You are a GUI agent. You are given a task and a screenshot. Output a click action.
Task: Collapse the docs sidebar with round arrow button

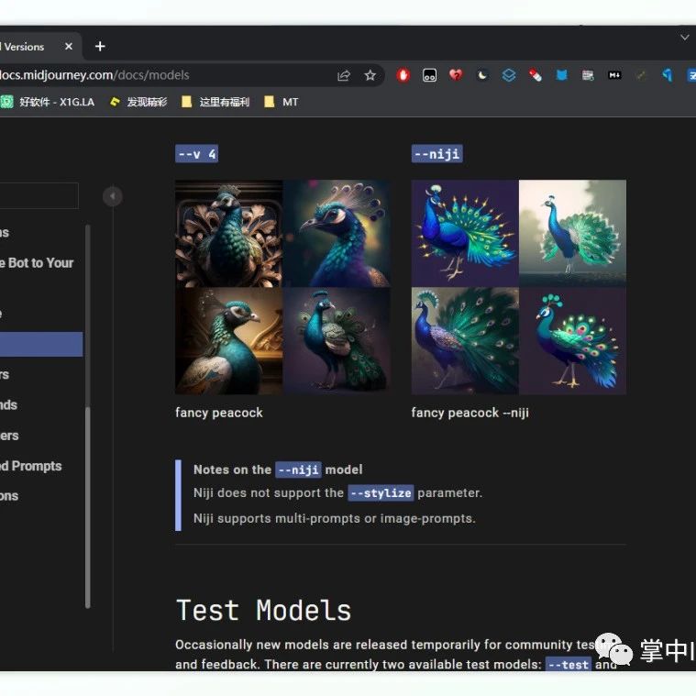click(113, 196)
